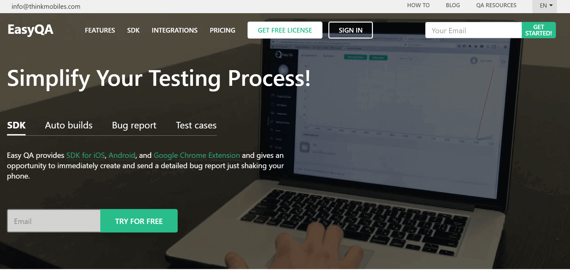Click the EasyQA logo
Image resolution: width=570 pixels, height=270 pixels.
30,30
